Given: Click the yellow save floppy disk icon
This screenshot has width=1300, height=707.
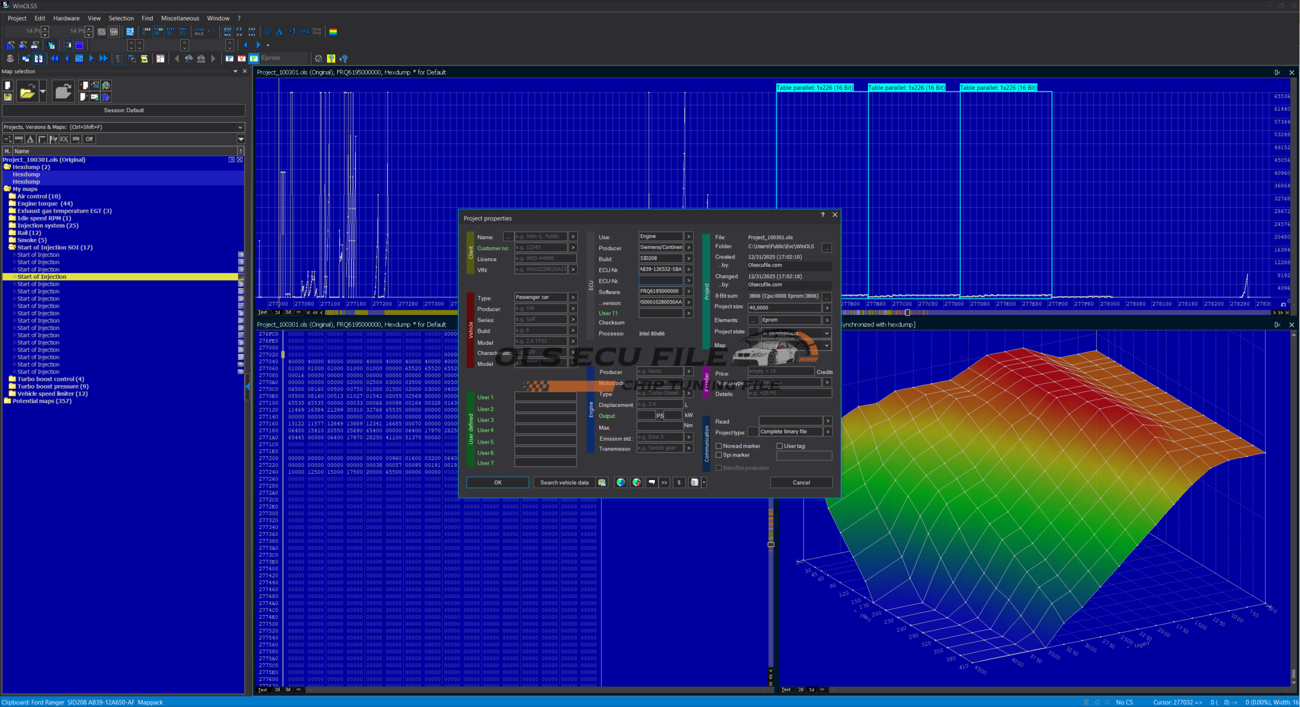Looking at the screenshot, I should (x=8, y=97).
